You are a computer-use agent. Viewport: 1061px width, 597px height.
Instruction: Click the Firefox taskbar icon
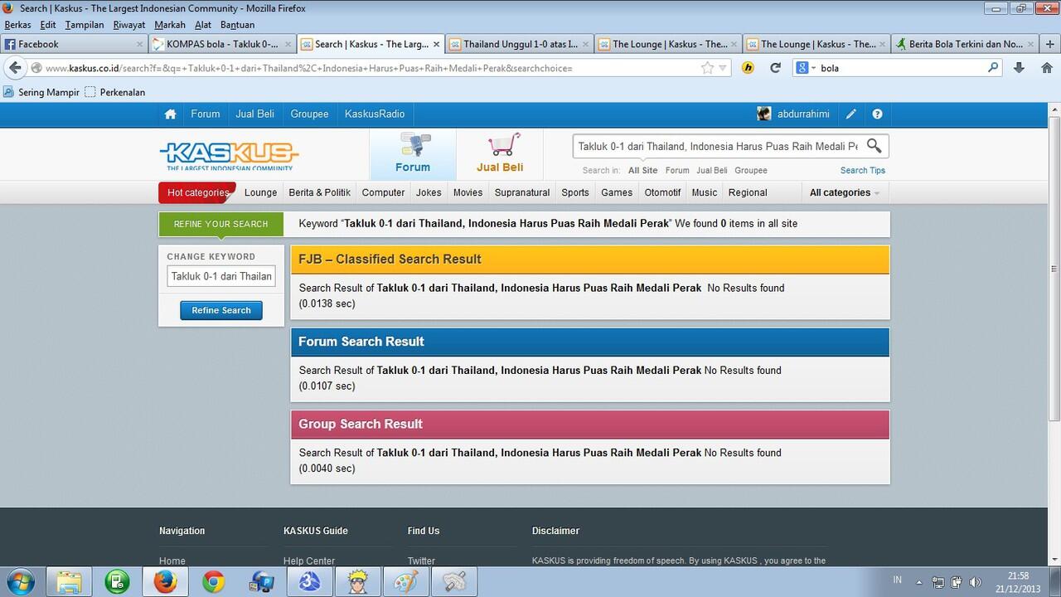[x=165, y=582]
